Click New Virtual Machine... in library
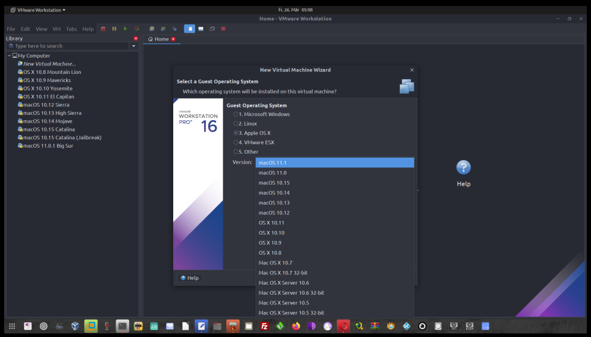 (x=47, y=64)
